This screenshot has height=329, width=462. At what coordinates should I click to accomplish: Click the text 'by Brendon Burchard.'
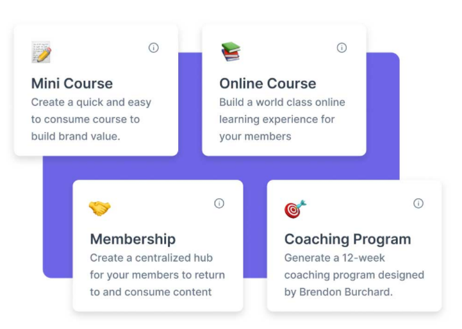point(337,292)
